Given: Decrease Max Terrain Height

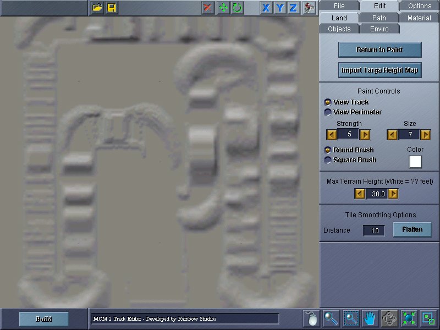Looking at the screenshot, I should [x=360, y=194].
